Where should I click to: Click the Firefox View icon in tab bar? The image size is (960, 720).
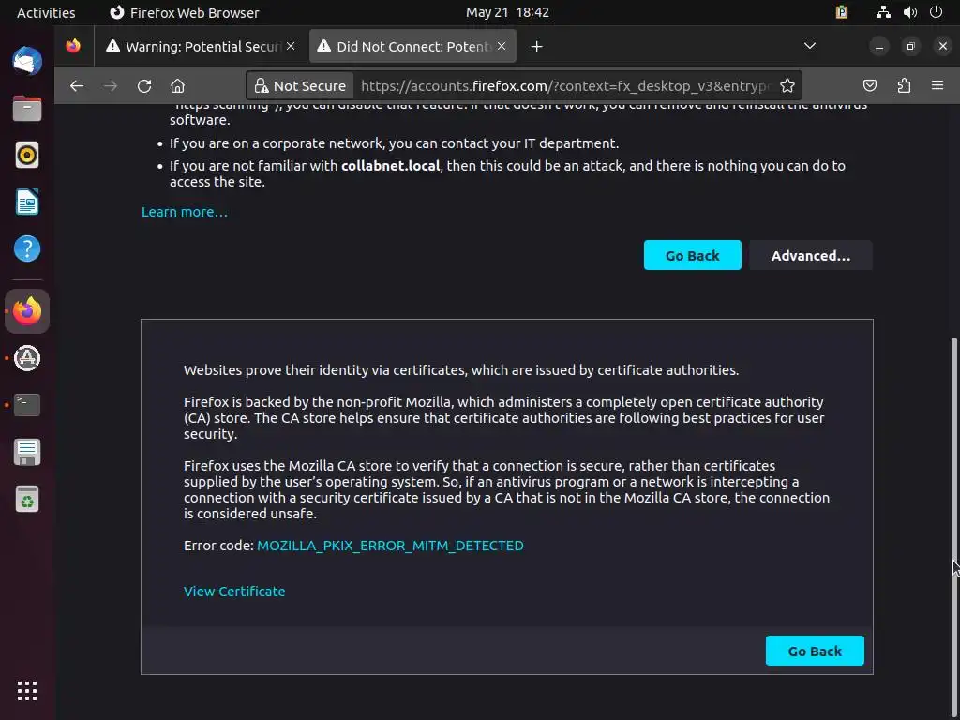click(x=73, y=46)
